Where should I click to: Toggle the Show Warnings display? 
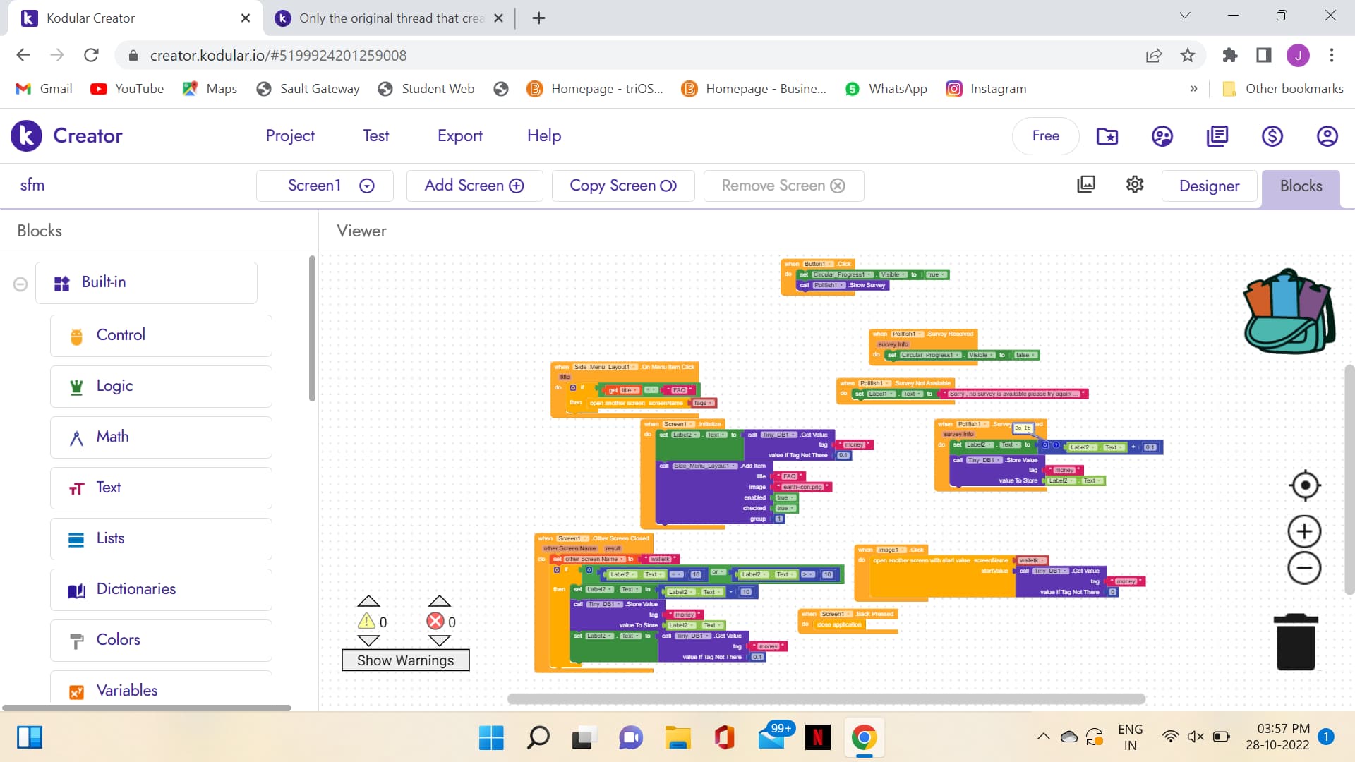coord(405,660)
